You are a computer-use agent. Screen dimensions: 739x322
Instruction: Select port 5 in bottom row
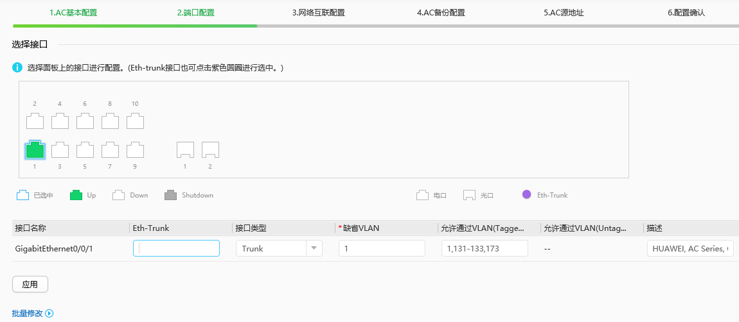pos(85,150)
